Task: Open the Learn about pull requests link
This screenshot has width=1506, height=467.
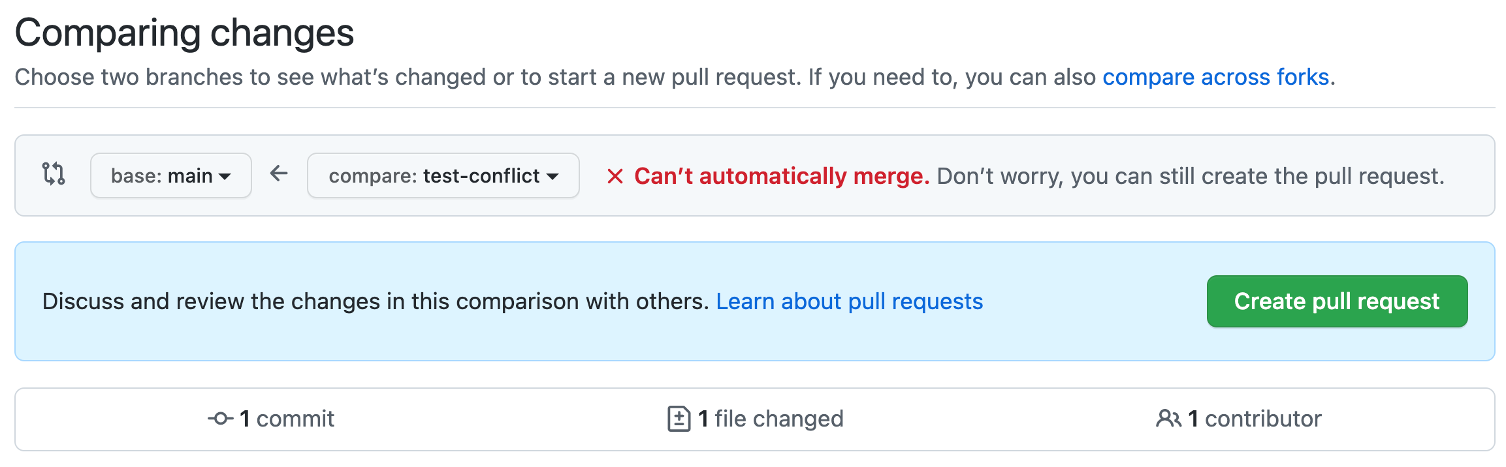Action: pos(850,301)
